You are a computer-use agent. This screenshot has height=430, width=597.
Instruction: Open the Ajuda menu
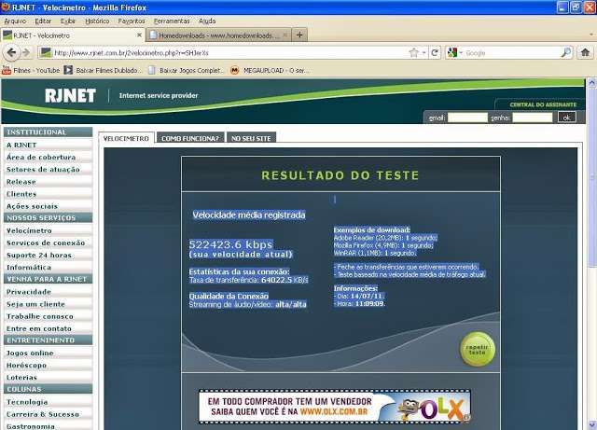207,21
